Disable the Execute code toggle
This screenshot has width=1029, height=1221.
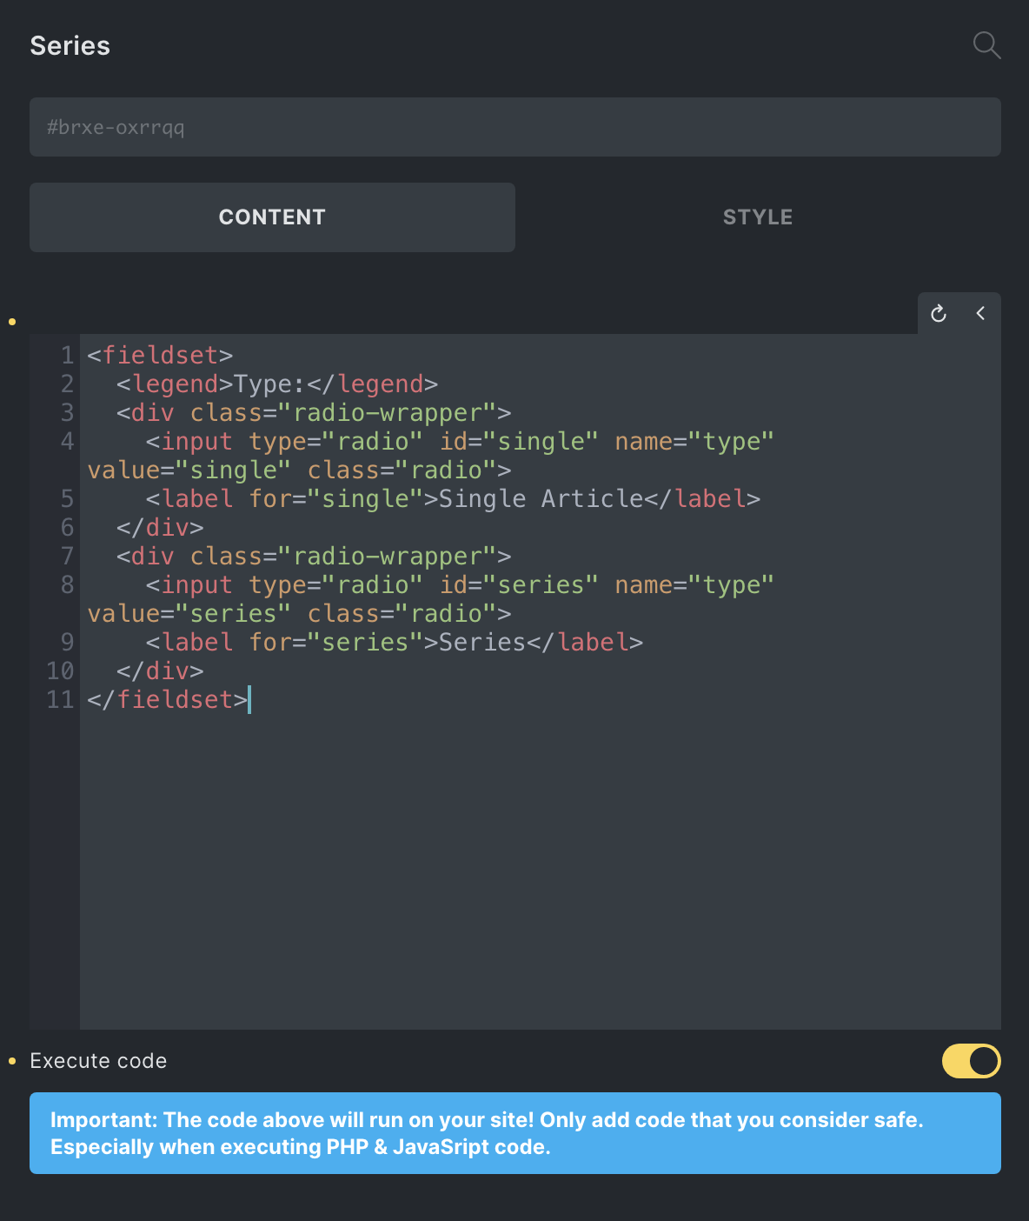point(971,1061)
